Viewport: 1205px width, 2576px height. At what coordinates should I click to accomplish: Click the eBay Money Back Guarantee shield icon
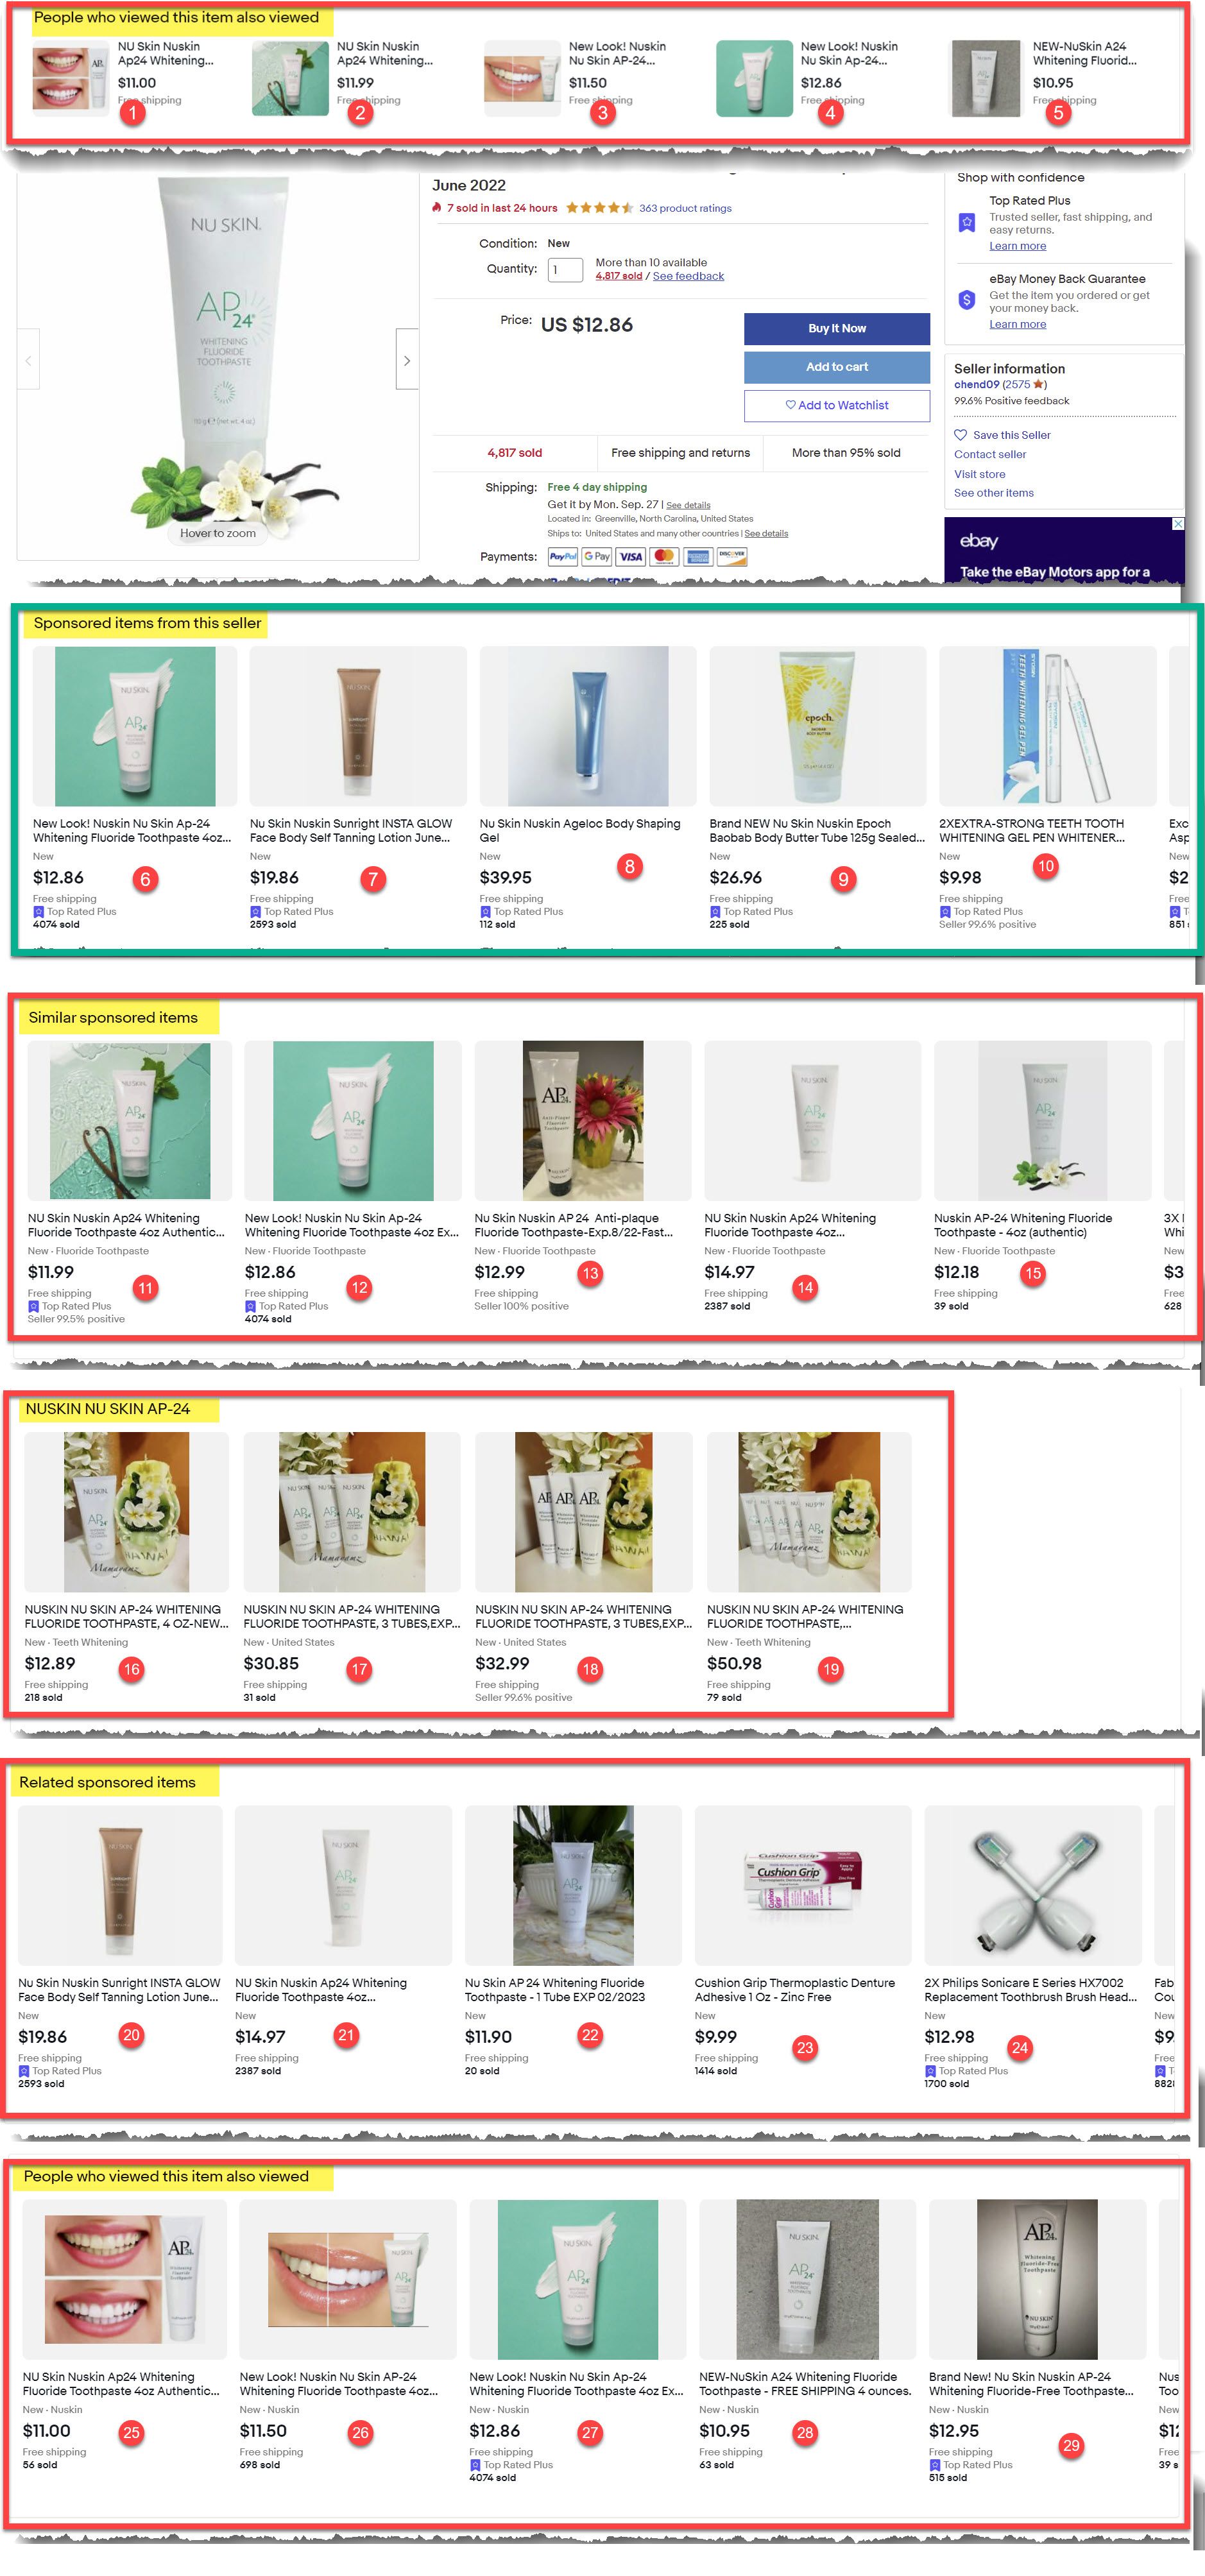(x=967, y=299)
